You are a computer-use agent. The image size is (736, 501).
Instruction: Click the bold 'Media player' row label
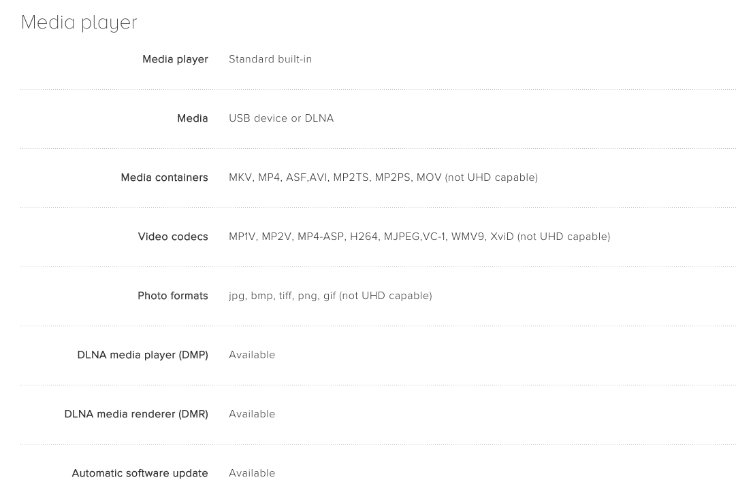tap(175, 59)
